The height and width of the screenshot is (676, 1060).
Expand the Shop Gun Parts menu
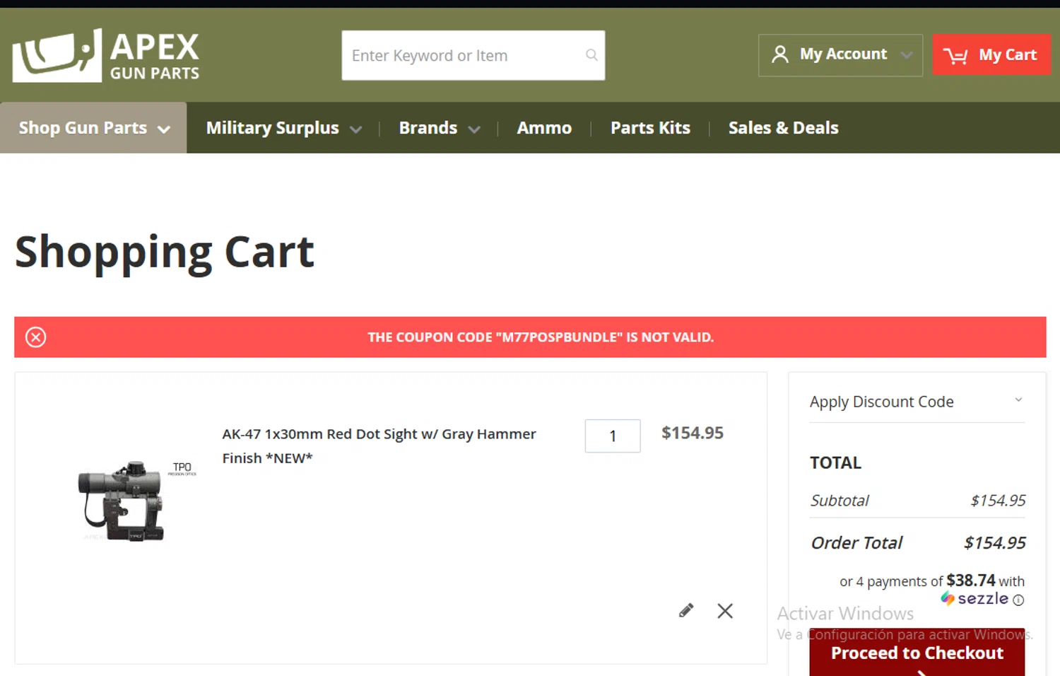click(x=93, y=128)
